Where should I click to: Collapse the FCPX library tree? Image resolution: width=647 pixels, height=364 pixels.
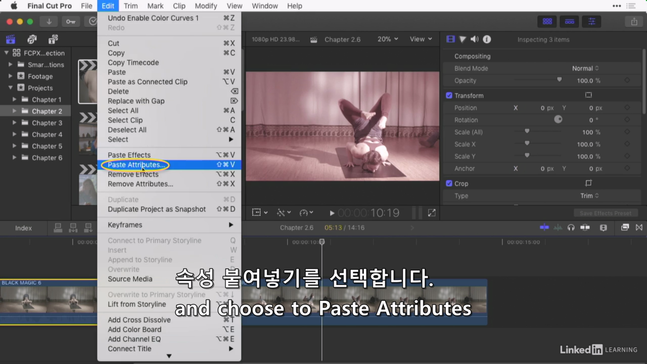click(x=7, y=53)
